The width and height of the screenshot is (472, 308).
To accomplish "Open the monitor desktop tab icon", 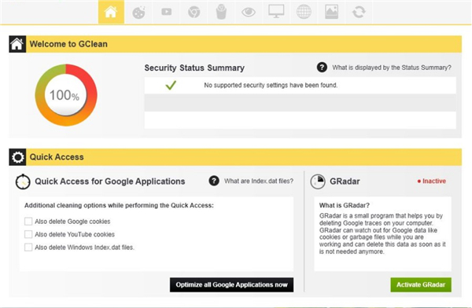I will [x=276, y=12].
